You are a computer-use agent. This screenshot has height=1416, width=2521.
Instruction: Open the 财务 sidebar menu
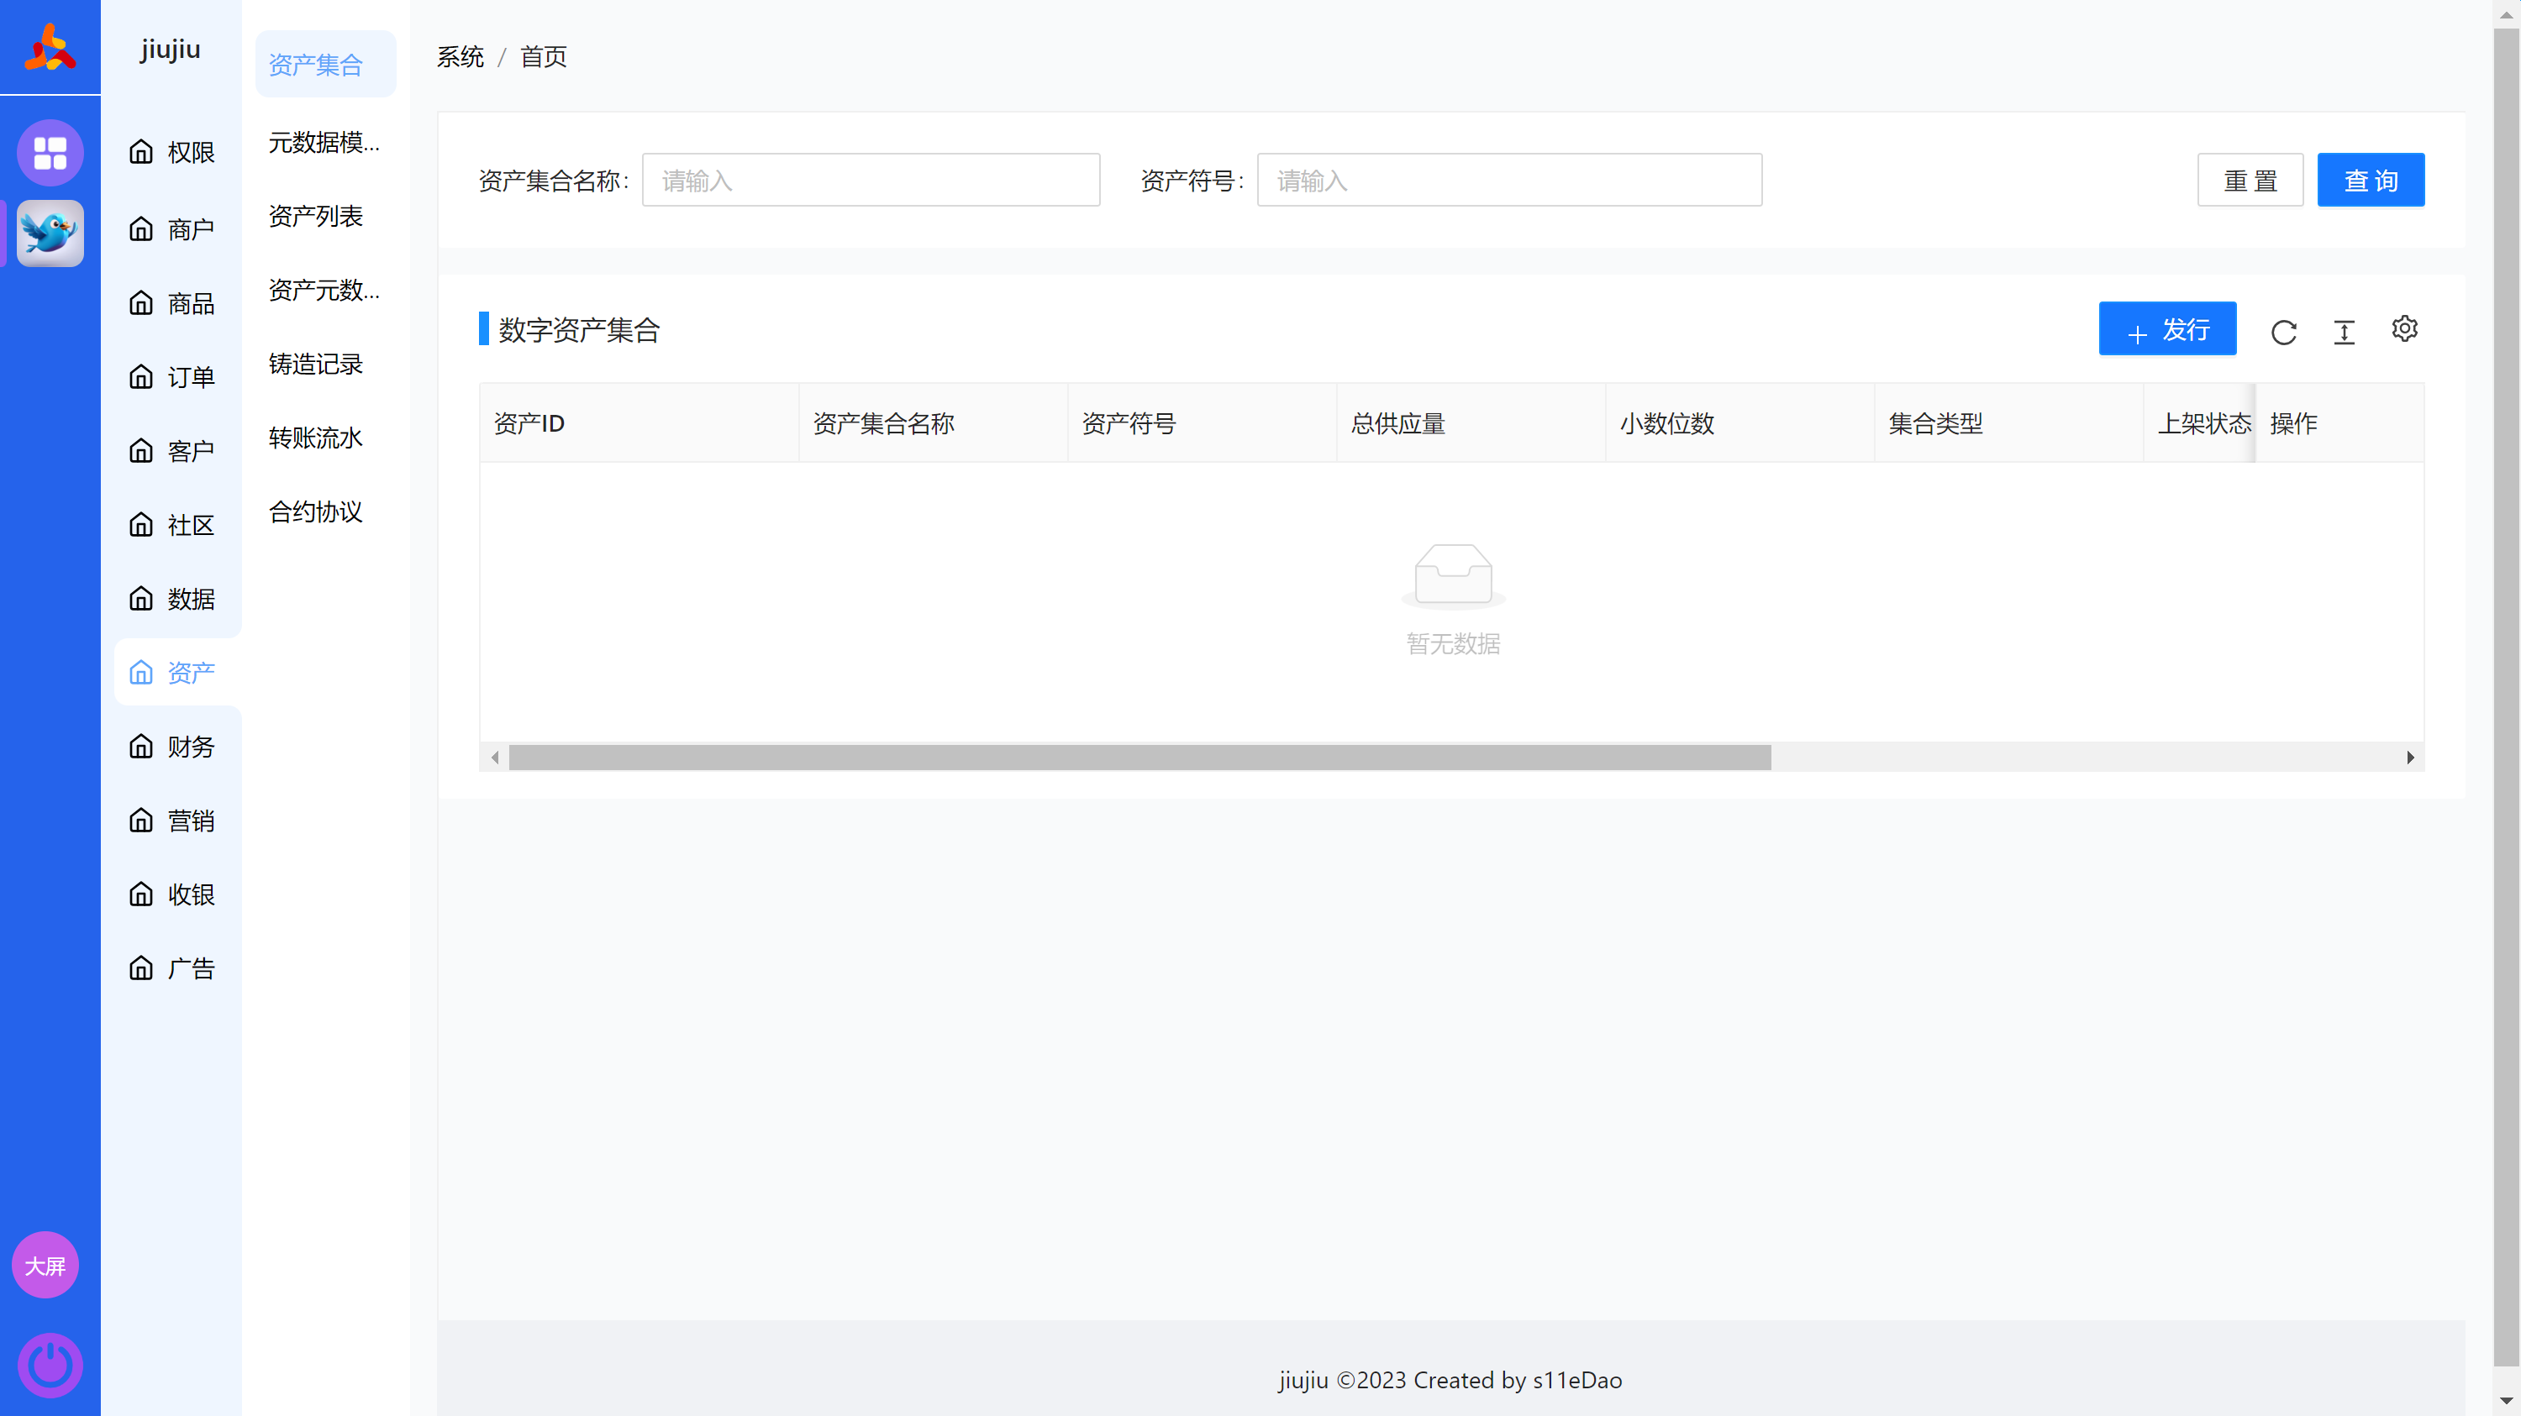[172, 747]
